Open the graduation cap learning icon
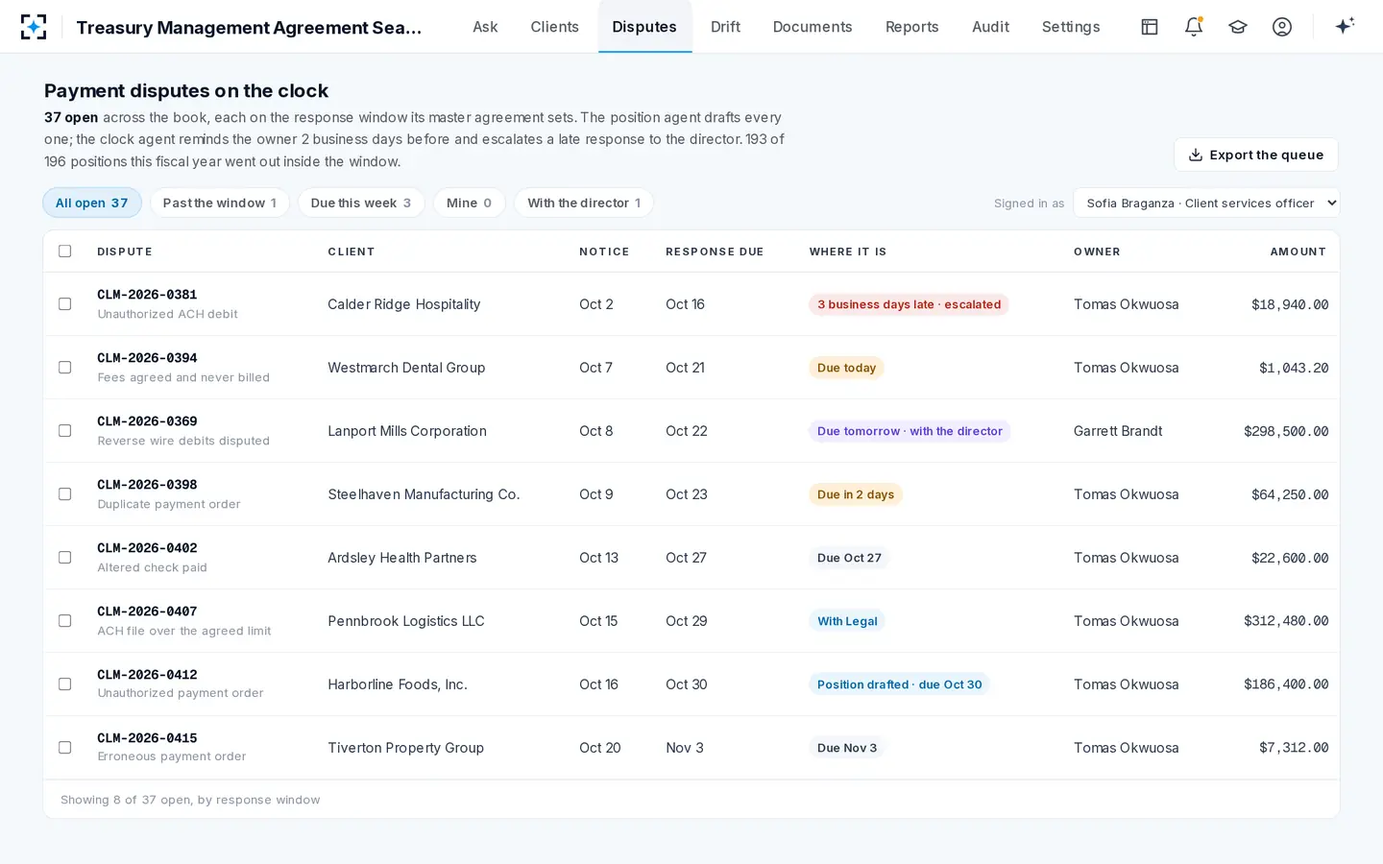The image size is (1383, 864). [1238, 27]
